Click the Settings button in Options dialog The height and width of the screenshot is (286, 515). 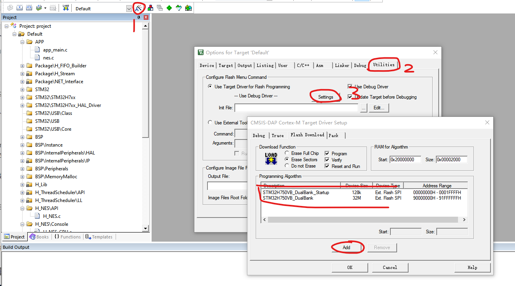point(326,97)
